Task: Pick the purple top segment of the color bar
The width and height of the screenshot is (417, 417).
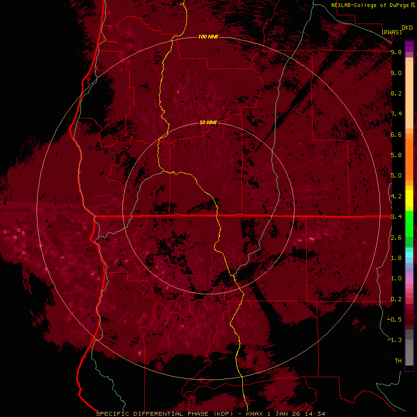Action: pyautogui.click(x=409, y=46)
